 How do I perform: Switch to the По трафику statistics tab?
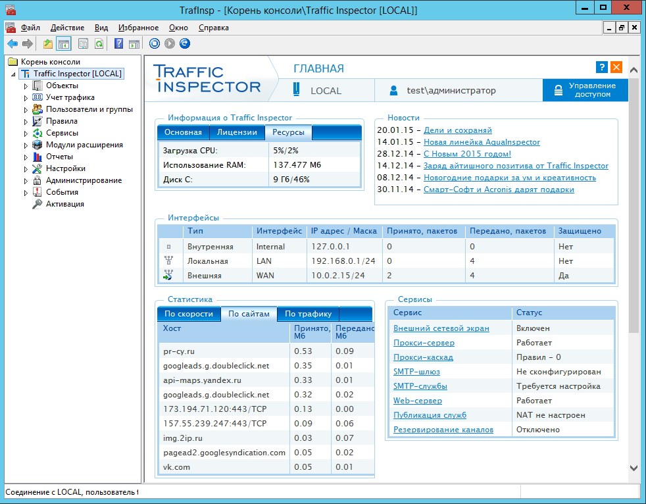tap(307, 314)
